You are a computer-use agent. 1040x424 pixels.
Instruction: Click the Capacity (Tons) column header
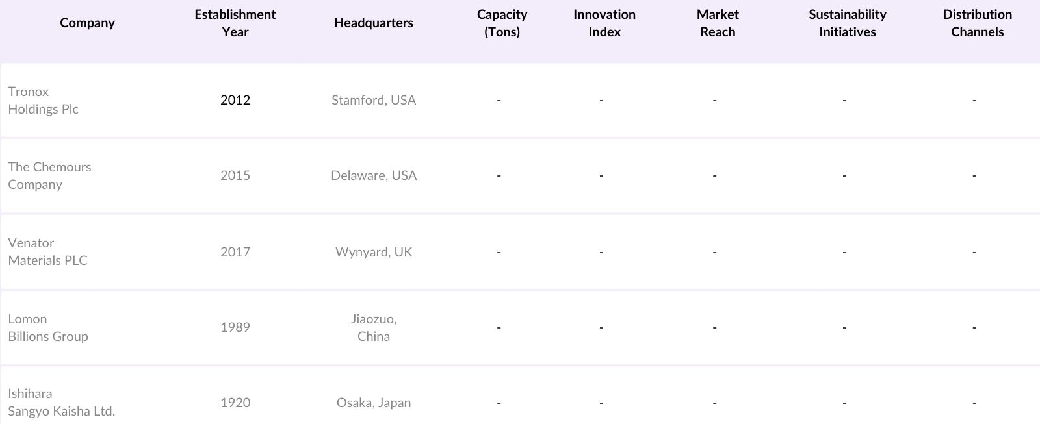pyautogui.click(x=502, y=23)
